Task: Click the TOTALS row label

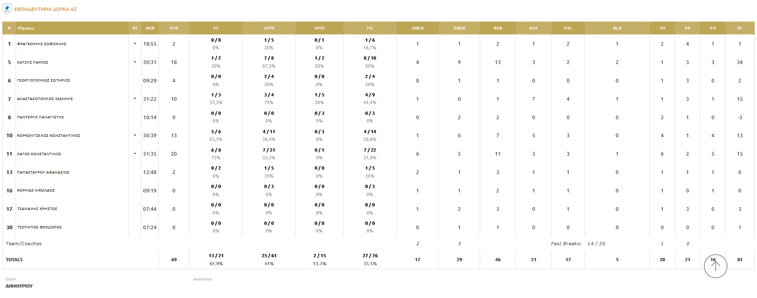Action: click(14, 260)
